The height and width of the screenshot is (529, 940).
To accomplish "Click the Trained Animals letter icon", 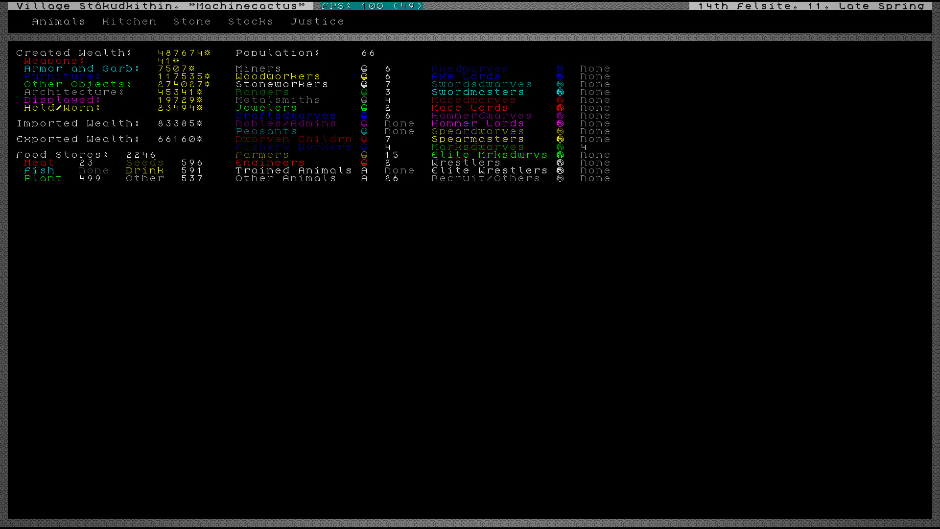I will click(364, 170).
